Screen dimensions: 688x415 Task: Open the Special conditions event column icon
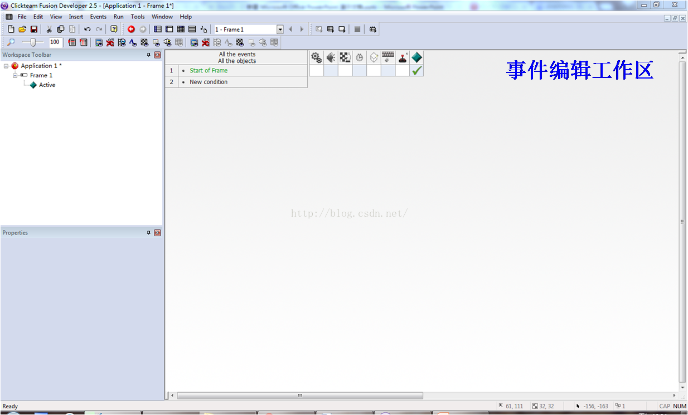pyautogui.click(x=316, y=57)
